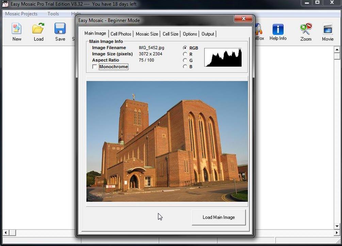Image resolution: width=342 pixels, height=246 pixels.
Task: Click the New project toolbar icon
Action: pyautogui.click(x=17, y=29)
